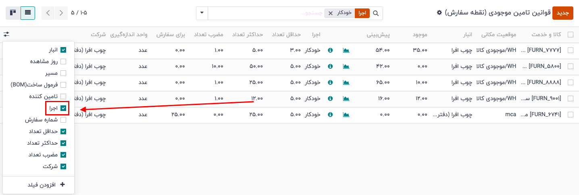Click the info icon in FURN_5800 row
Image resolution: width=579 pixels, height=195 pixels.
(330, 66)
